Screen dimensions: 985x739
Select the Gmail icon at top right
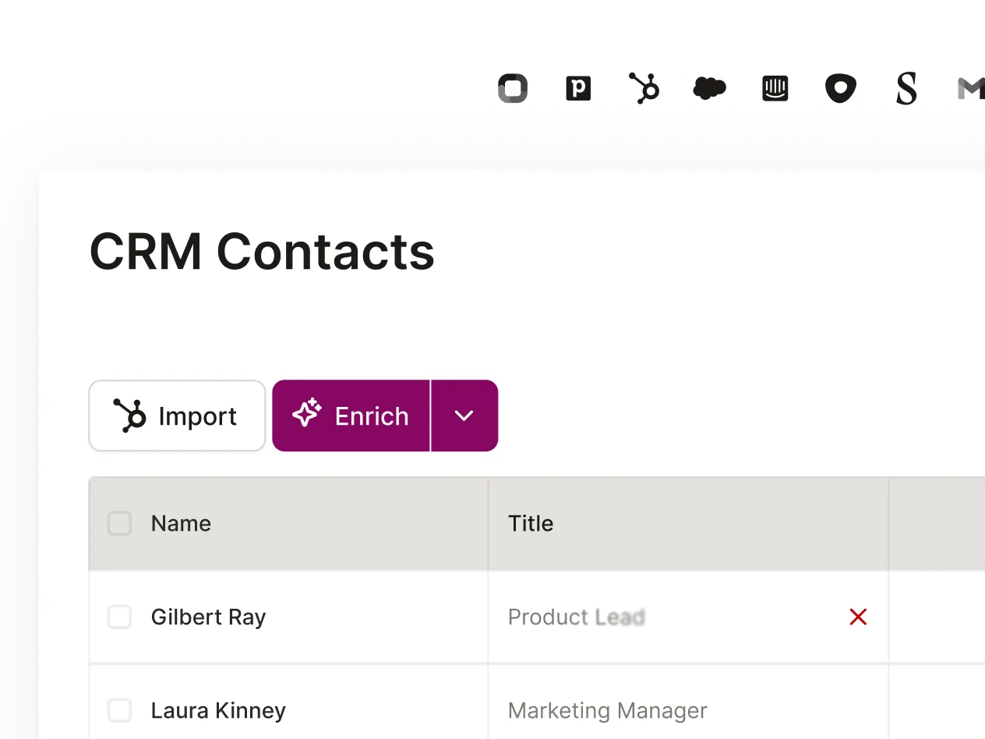click(x=969, y=88)
